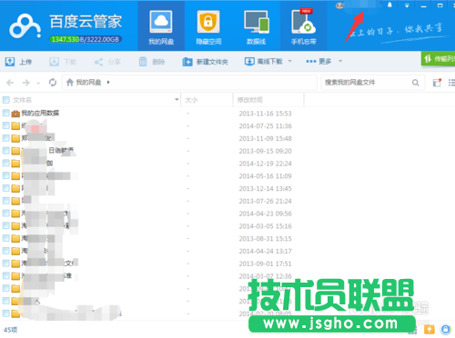Image resolution: width=455 pixels, height=338 pixels.
Task: Check the 我的应用数据 row checkbox
Action: click(x=5, y=113)
